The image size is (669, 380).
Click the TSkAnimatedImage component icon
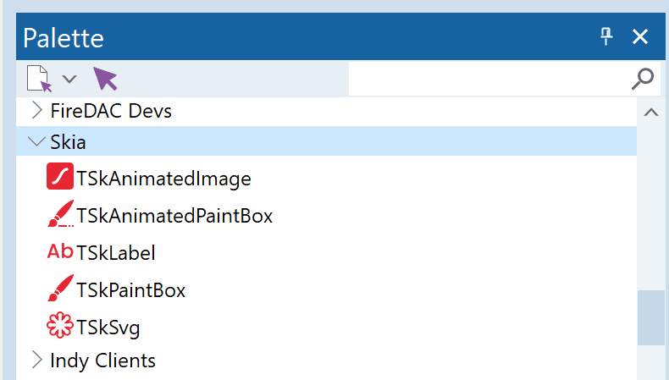click(x=60, y=176)
